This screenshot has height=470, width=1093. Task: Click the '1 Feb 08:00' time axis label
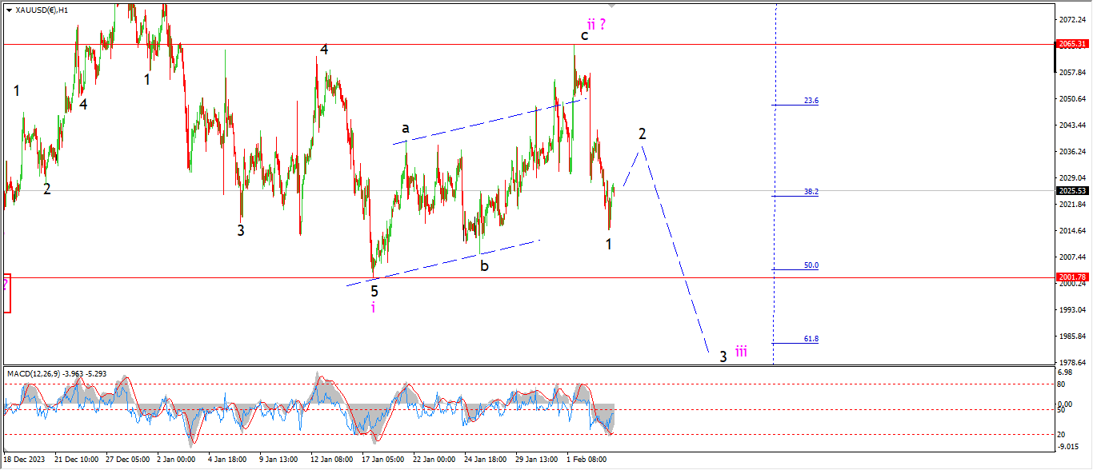[x=588, y=460]
